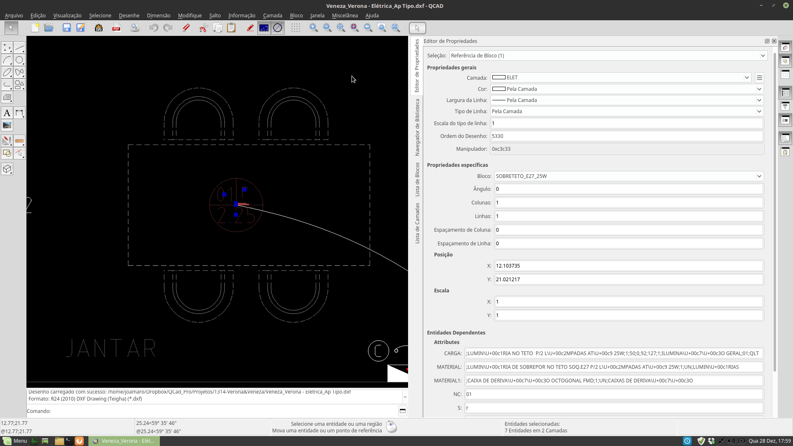This screenshot has height=446, width=793.
Task: Select the circle drawing tool
Action: (19, 60)
